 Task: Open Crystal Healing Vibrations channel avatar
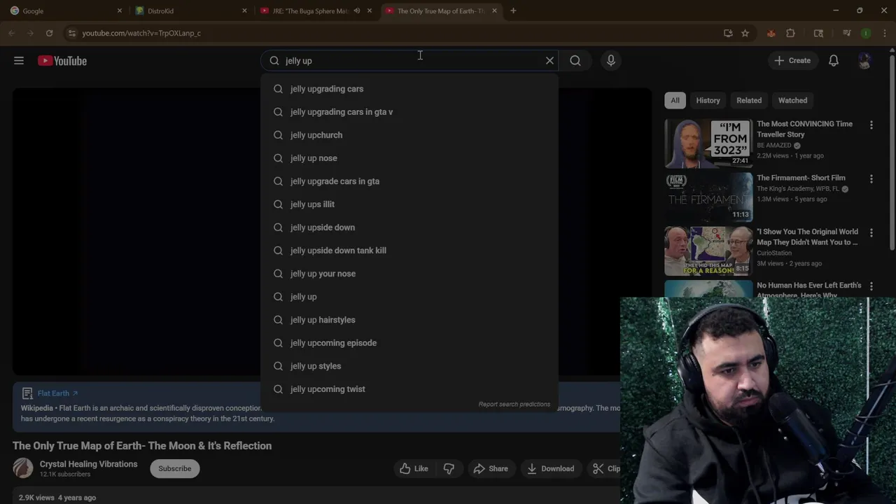point(23,468)
